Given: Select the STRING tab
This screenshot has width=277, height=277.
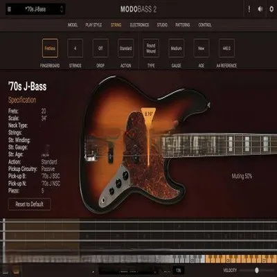Looking at the screenshot, I should pyautogui.click(x=116, y=25).
